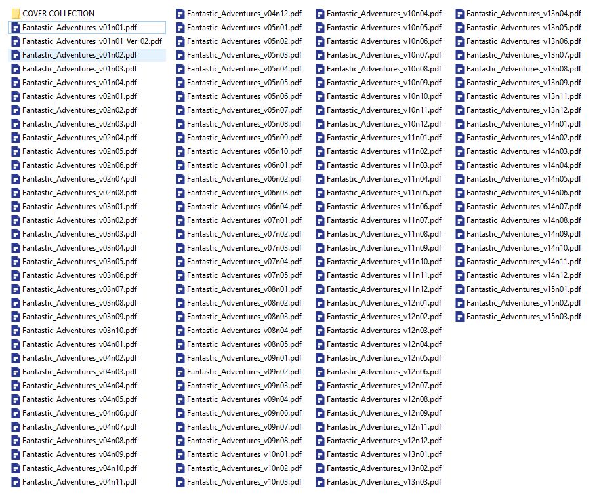Select the file name Fantastic_Adventures_v09n08.pdf
The width and height of the screenshot is (599, 501).
244,441
